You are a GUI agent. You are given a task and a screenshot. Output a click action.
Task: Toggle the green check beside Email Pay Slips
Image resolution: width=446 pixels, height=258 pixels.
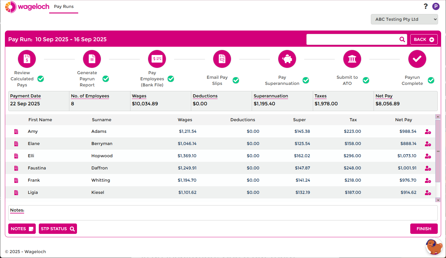(236, 80)
